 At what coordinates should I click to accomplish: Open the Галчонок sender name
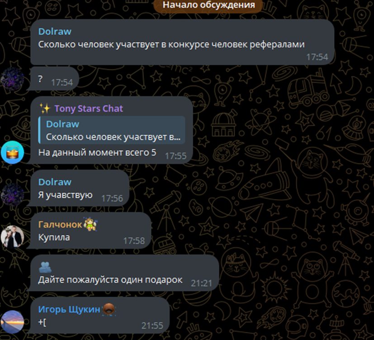pos(60,224)
